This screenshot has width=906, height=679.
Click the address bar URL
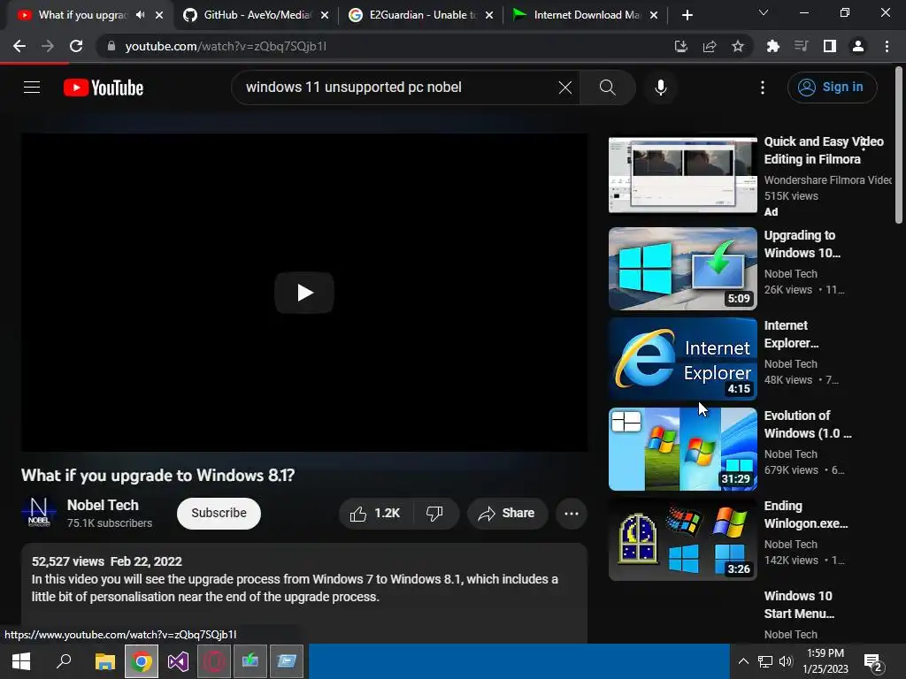[226, 46]
